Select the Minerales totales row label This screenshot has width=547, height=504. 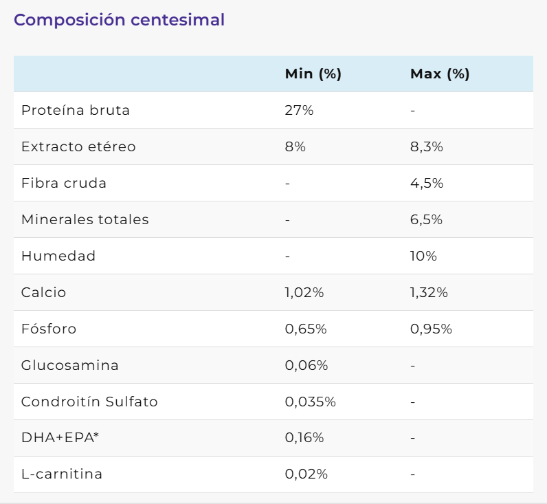(85, 219)
